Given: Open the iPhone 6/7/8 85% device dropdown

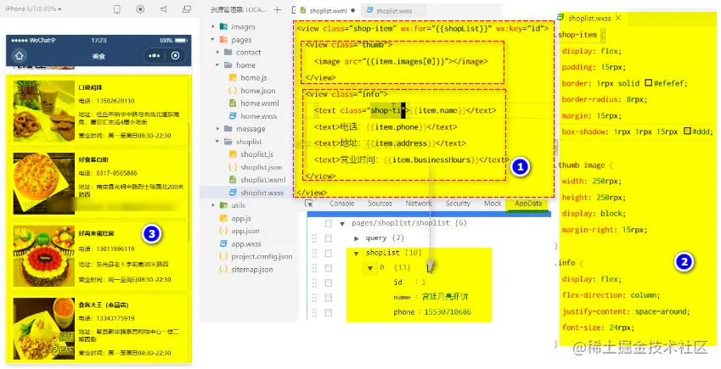Looking at the screenshot, I should [x=33, y=9].
